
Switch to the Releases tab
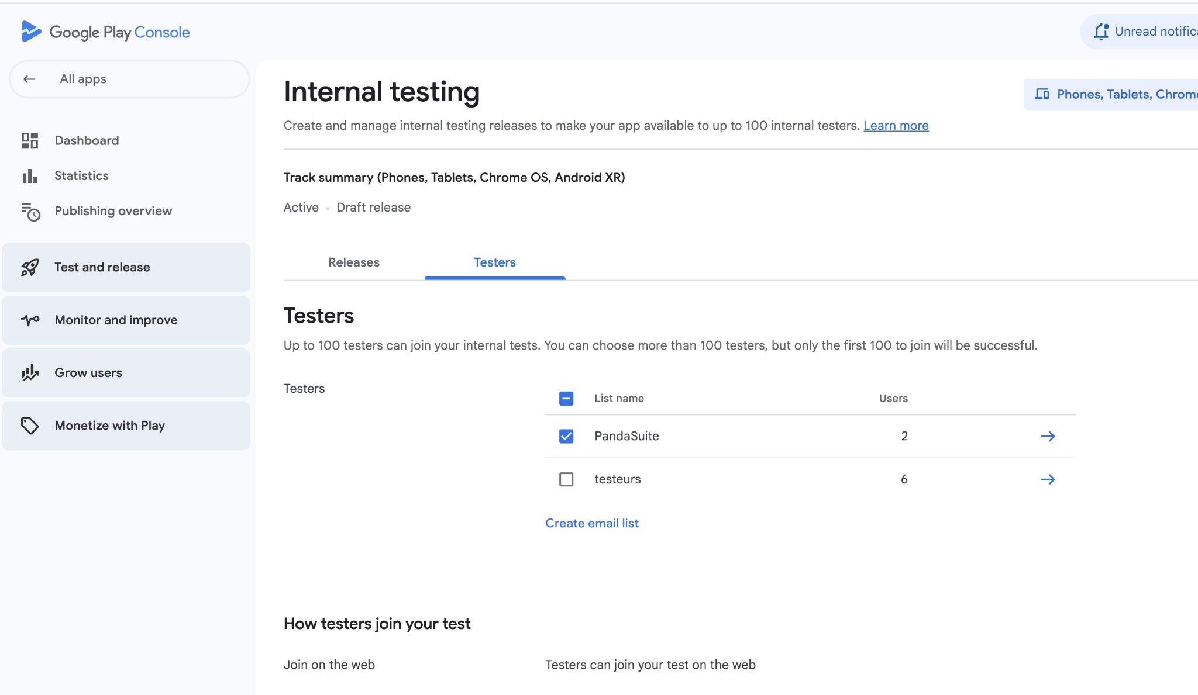(353, 262)
